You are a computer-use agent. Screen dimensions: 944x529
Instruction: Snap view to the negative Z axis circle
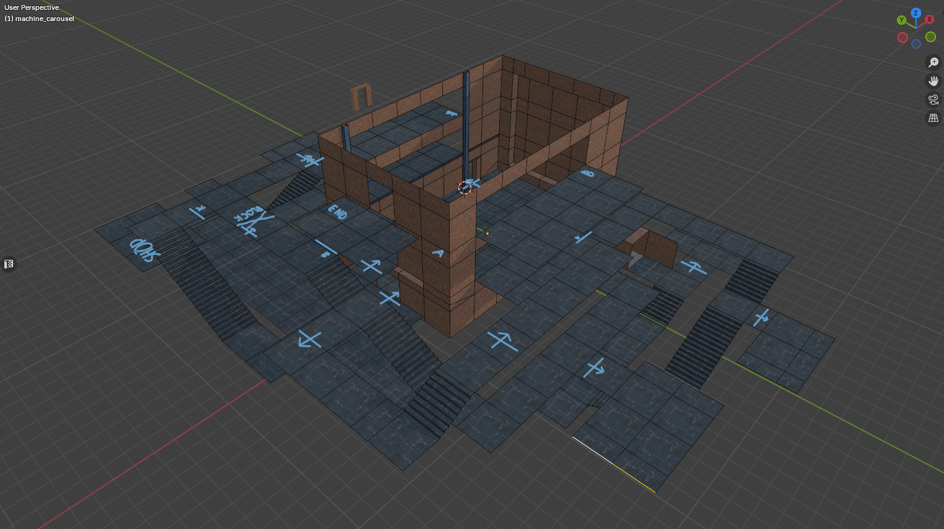click(916, 44)
